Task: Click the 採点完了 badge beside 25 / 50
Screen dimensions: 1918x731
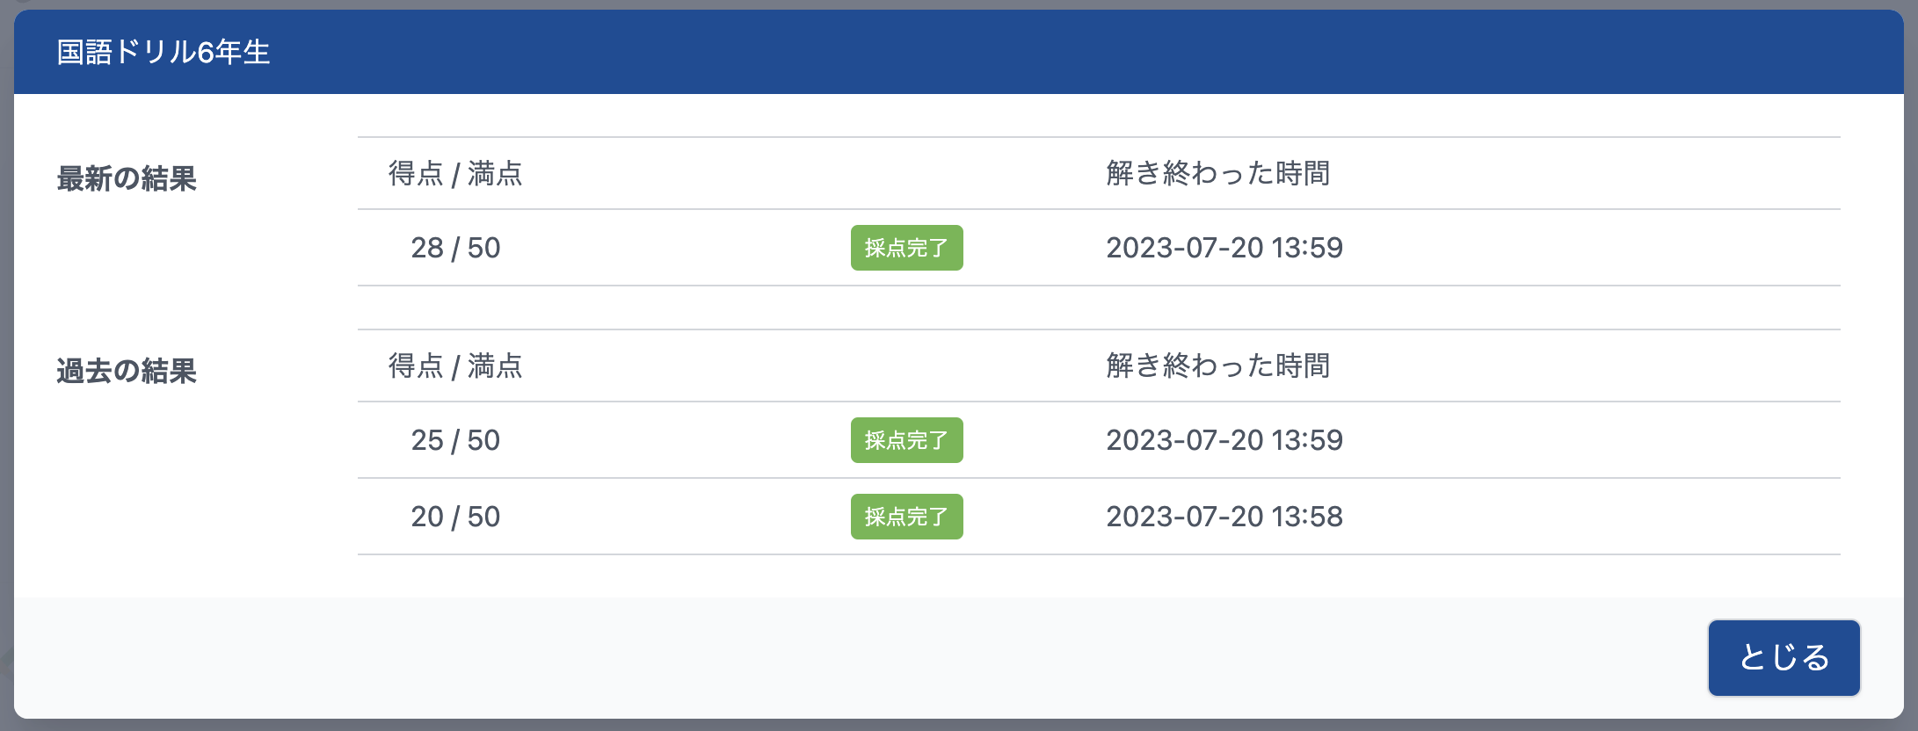Action: click(x=906, y=440)
